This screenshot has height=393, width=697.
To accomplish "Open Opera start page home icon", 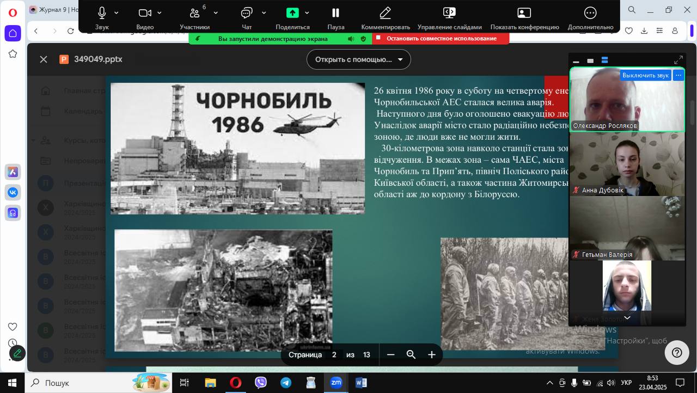I will pos(13,33).
